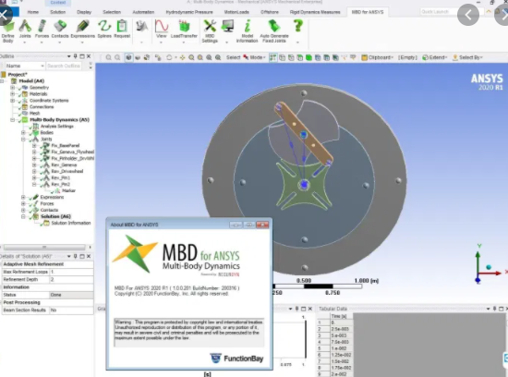Open the Joints ribbon dropdown arrow
508x377 pixels.
point(25,43)
